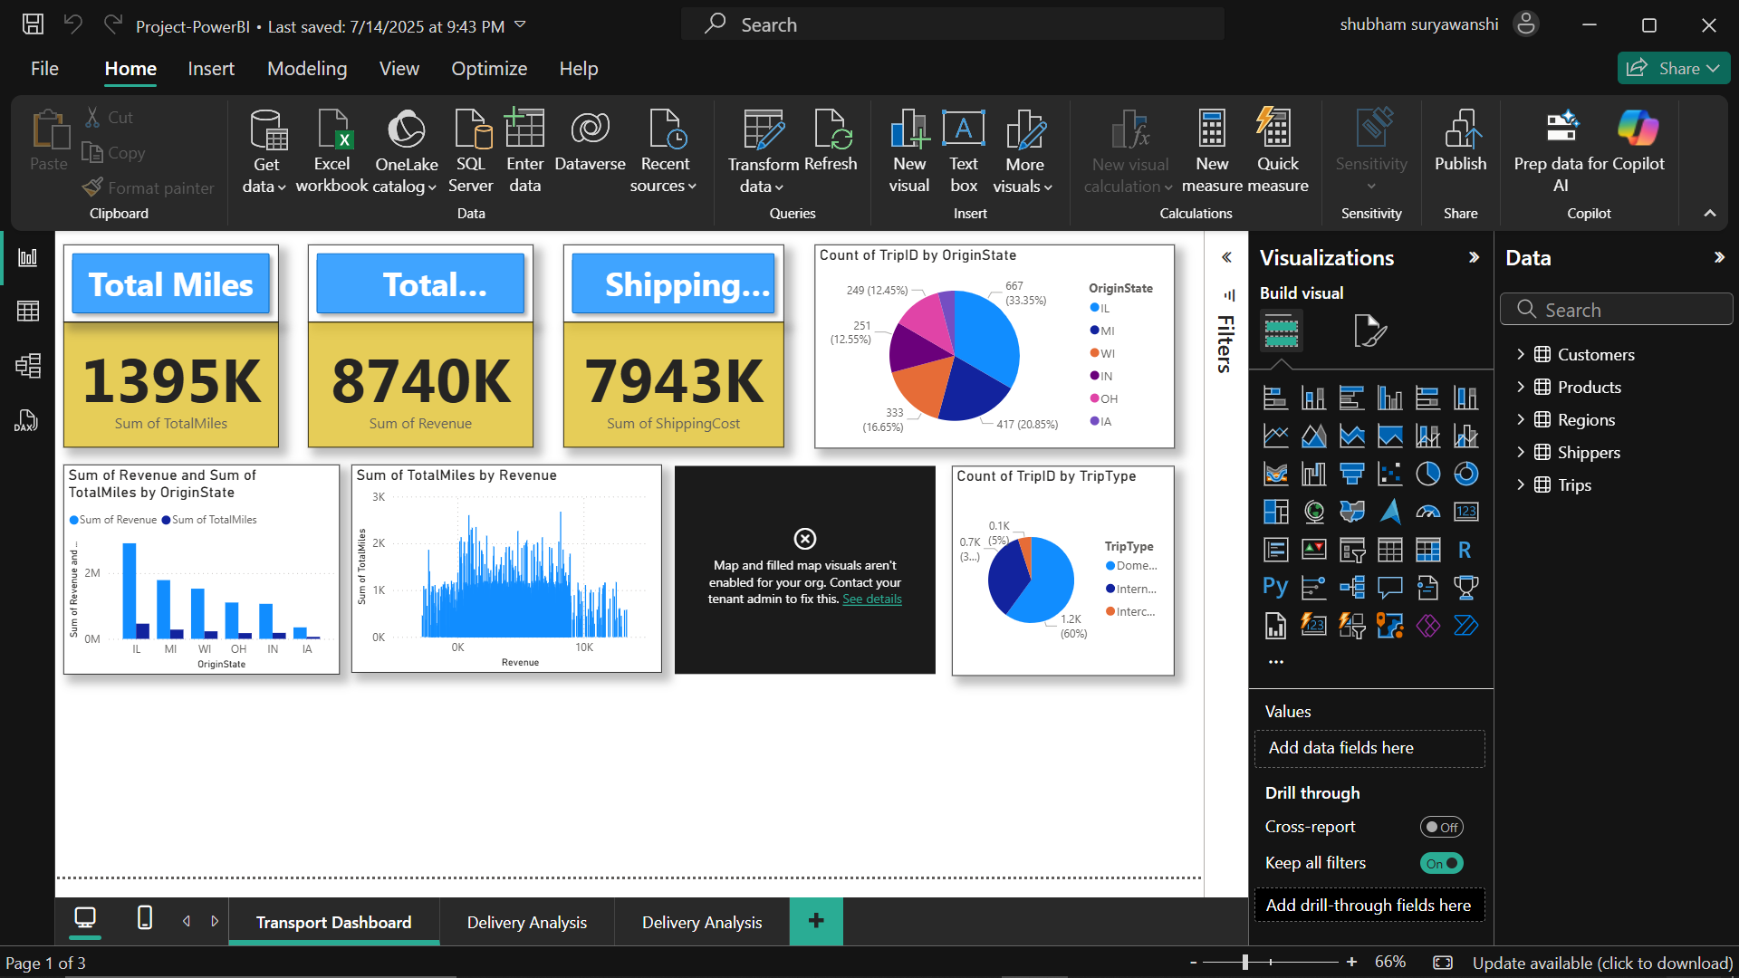The image size is (1739, 978).
Task: Expand the Products table
Action: 1521,387
